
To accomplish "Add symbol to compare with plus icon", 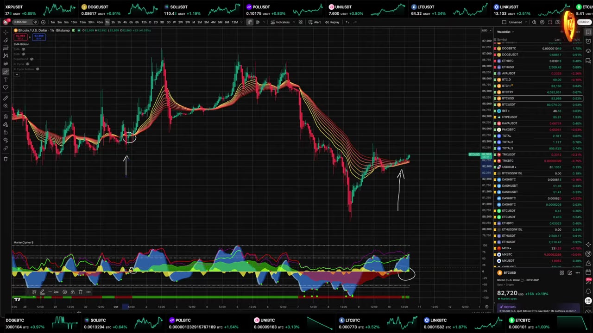I will click(43, 22).
